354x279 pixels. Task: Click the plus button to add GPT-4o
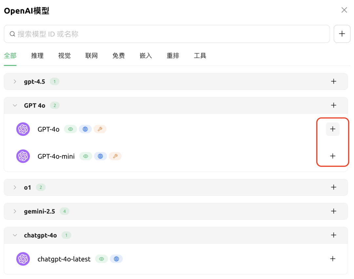point(333,129)
